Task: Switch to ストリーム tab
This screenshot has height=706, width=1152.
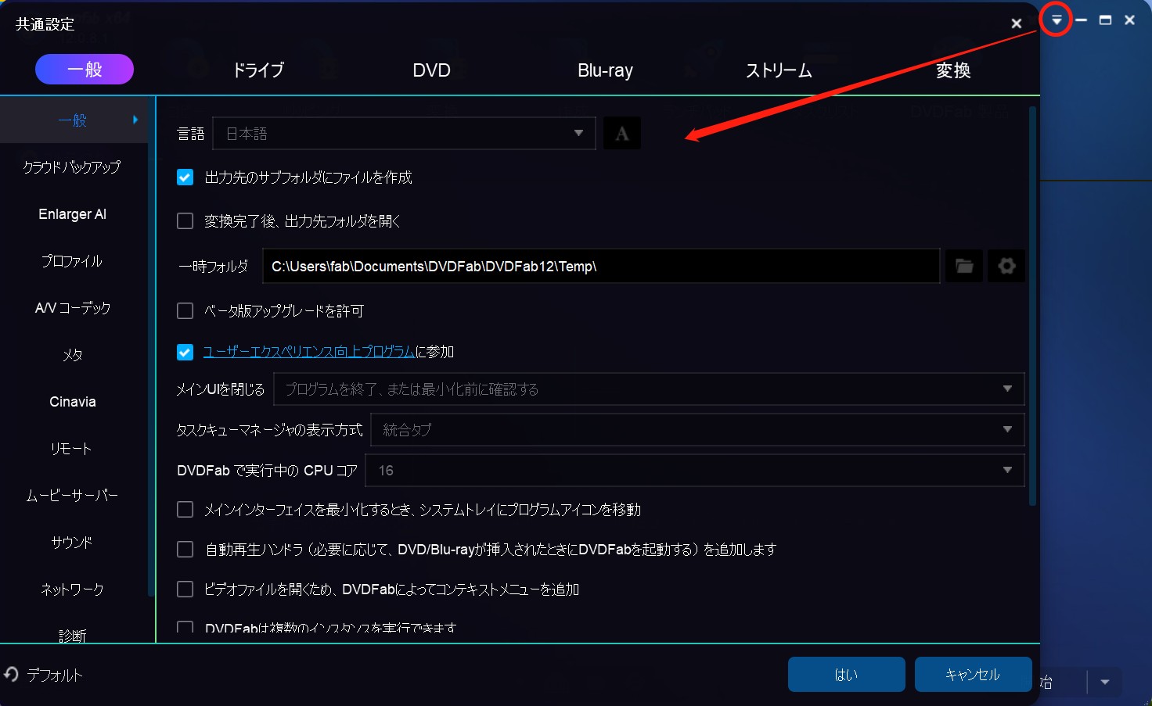Action: 779,70
